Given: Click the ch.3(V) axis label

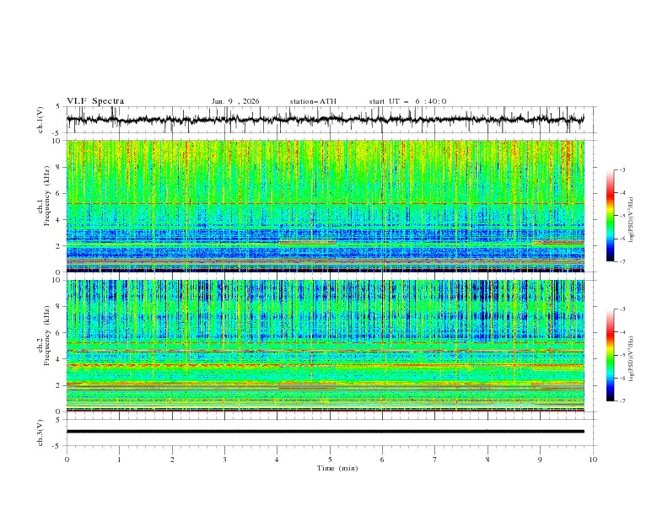Looking at the screenshot, I should [40, 433].
